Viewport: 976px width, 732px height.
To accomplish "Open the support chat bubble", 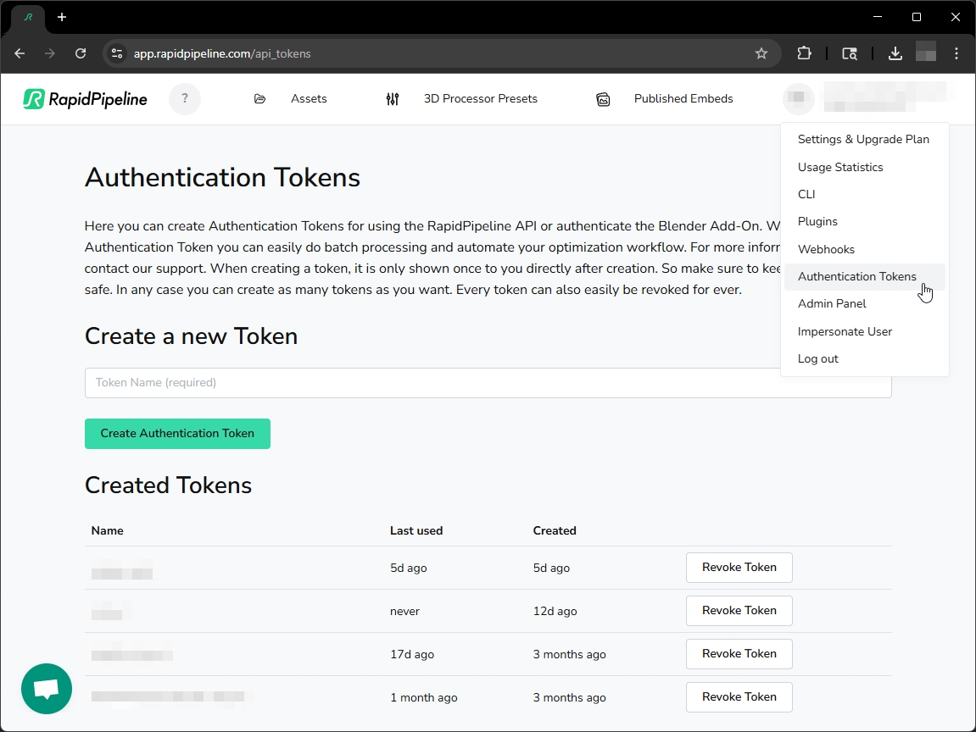I will (x=47, y=689).
